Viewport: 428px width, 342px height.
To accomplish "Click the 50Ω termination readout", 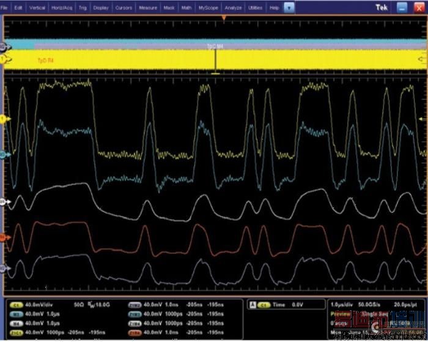I will tap(79, 305).
